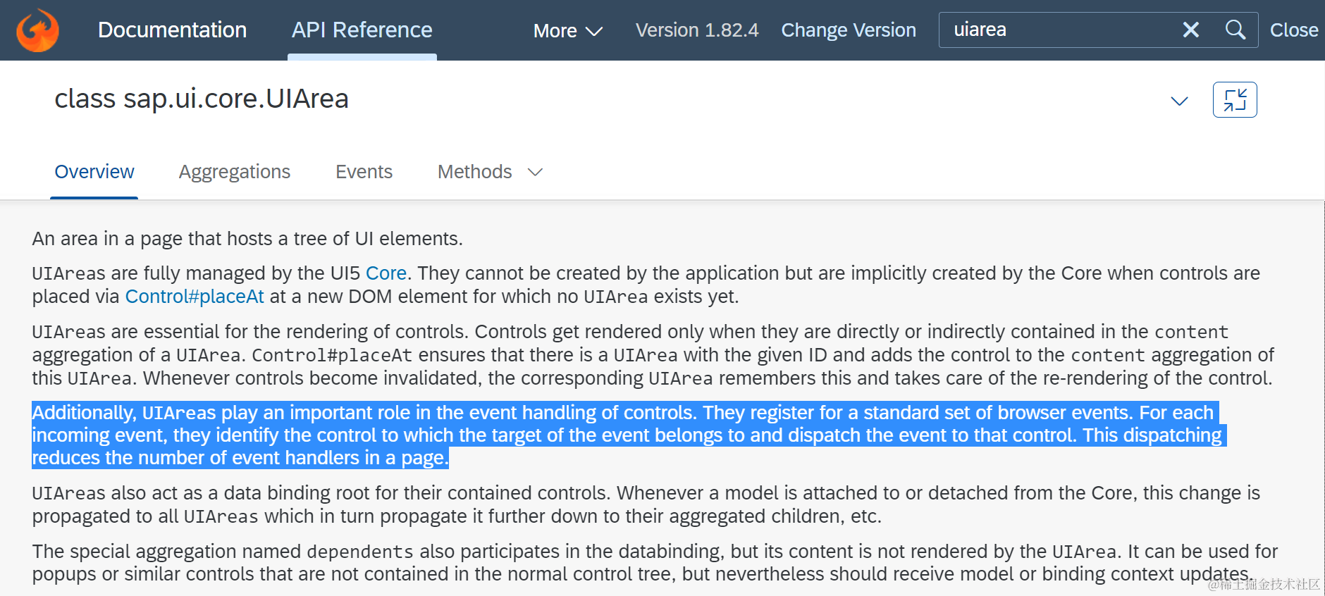Click the magnifying glass search icon

click(x=1235, y=30)
